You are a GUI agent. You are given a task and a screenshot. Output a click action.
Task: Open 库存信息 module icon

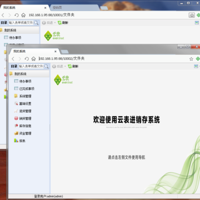pos(16,126)
